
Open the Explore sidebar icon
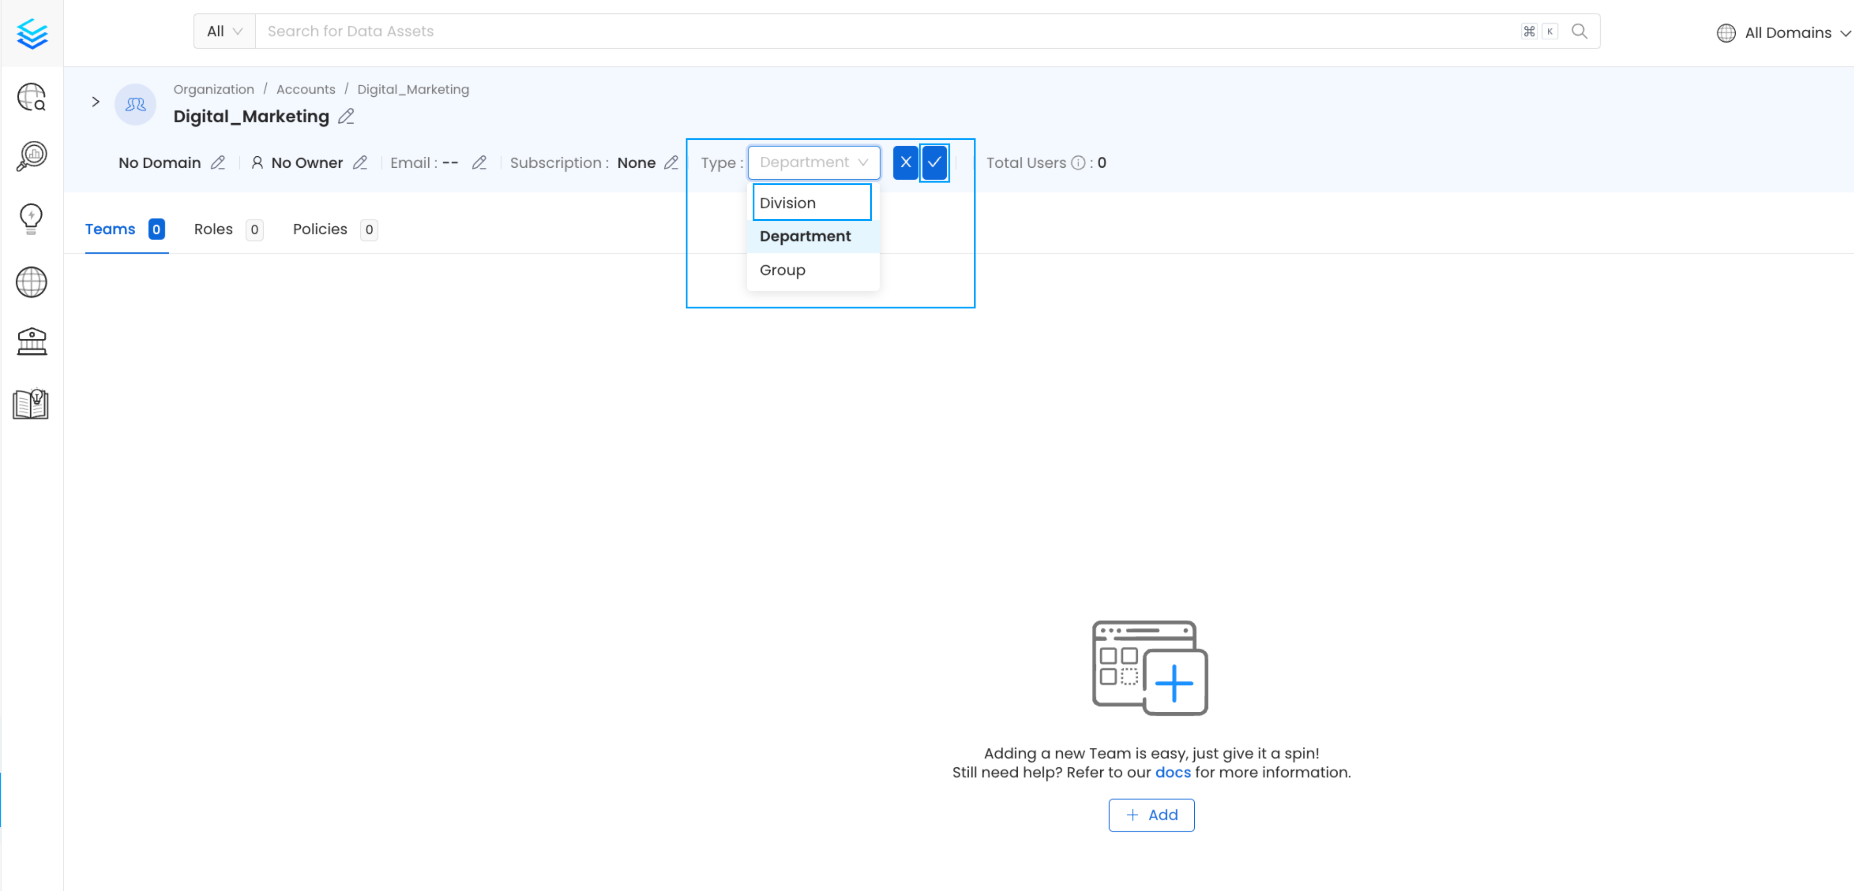32,96
